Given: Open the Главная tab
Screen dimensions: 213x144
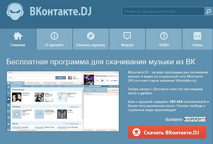Looking at the screenshot, I should (x=18, y=39).
